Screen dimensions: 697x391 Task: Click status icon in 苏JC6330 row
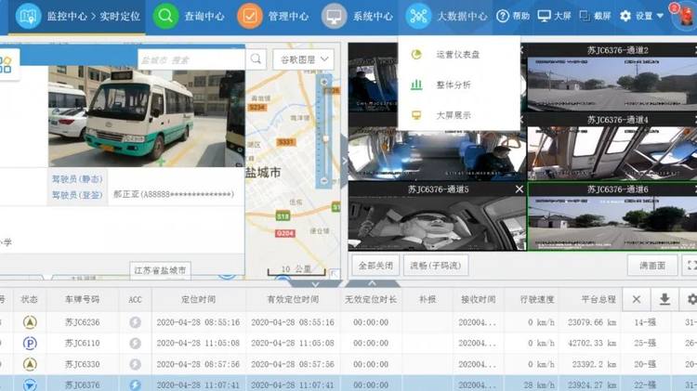(x=30, y=364)
